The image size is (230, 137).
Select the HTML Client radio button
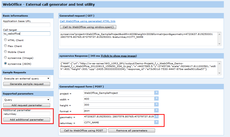click(x=5, y=40)
